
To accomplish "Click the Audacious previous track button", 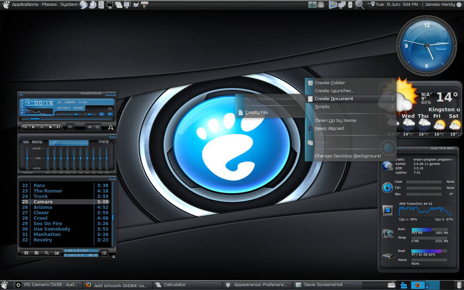I will pos(25,127).
